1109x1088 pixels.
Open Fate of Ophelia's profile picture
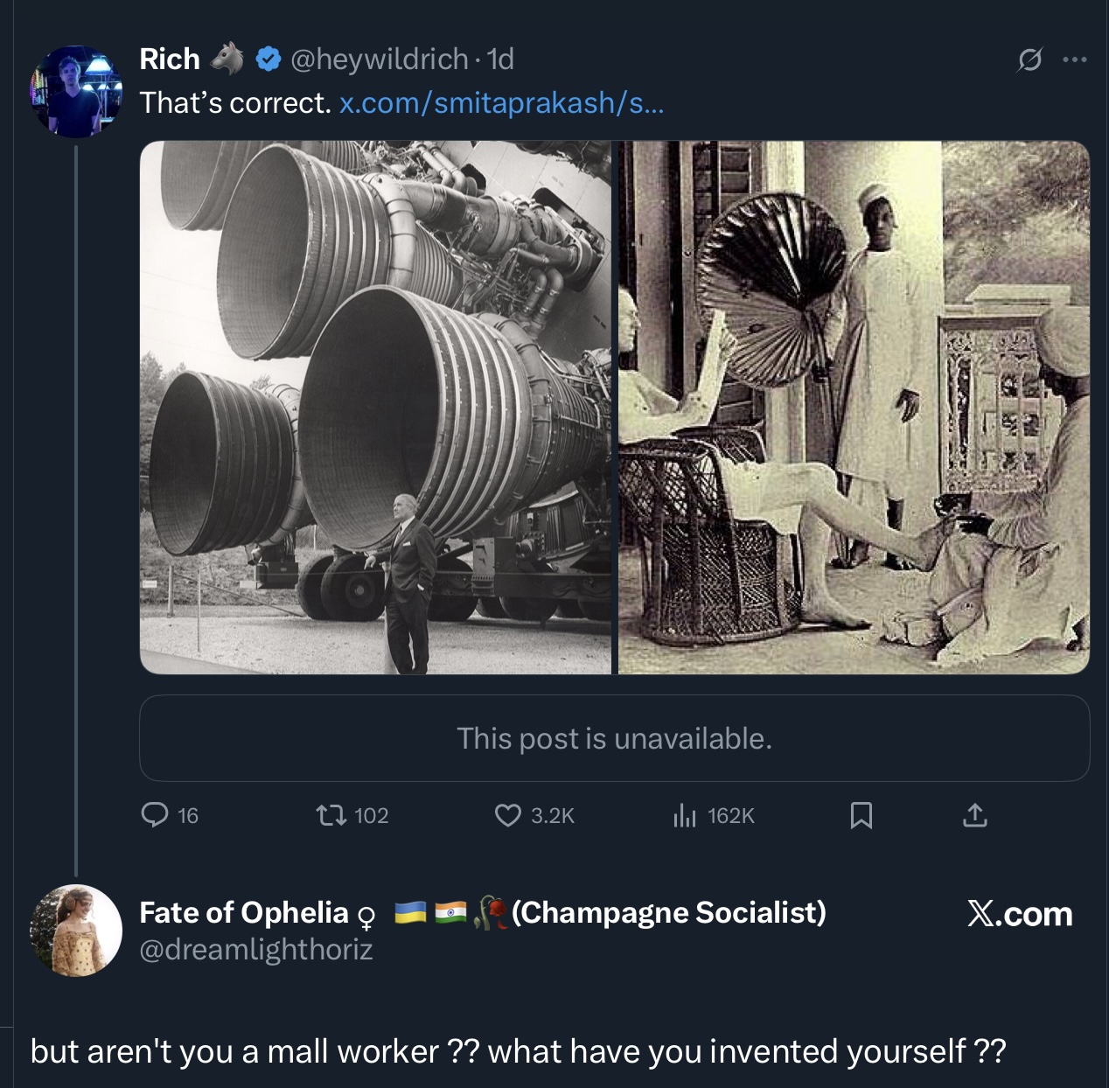[76, 930]
